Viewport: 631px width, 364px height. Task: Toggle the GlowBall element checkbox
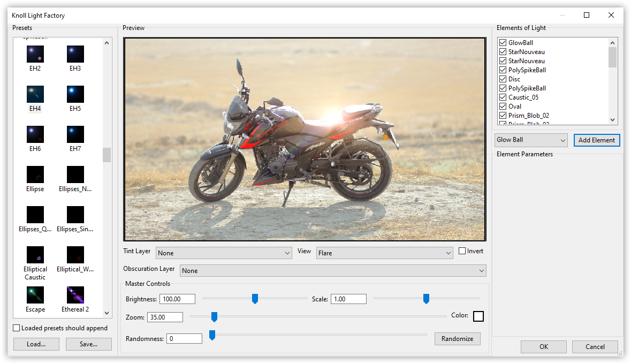[503, 43]
